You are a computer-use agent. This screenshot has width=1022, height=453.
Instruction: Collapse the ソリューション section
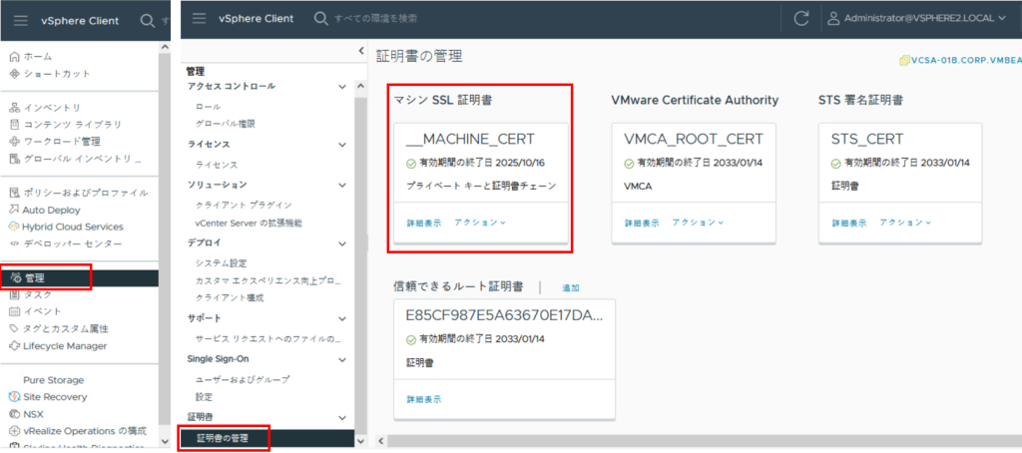click(x=342, y=186)
